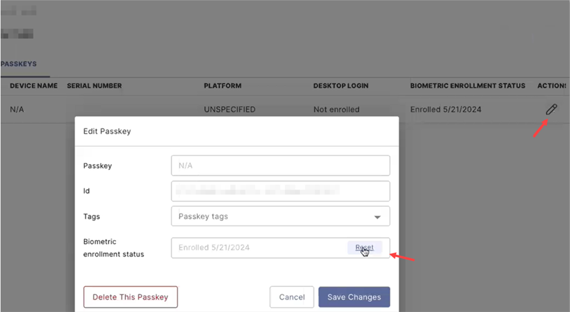Viewport: 570px width, 312px height.
Task: Switch to the Passkeys tab
Action: 19,64
